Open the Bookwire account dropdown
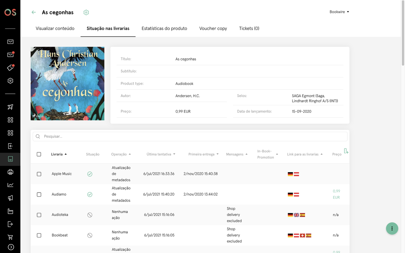The width and height of the screenshot is (405, 253). tap(339, 12)
